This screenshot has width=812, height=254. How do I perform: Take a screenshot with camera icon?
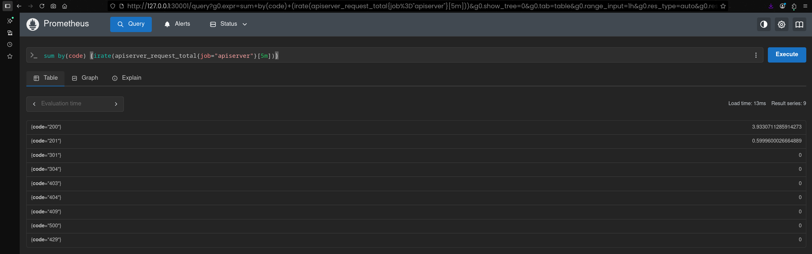53,6
